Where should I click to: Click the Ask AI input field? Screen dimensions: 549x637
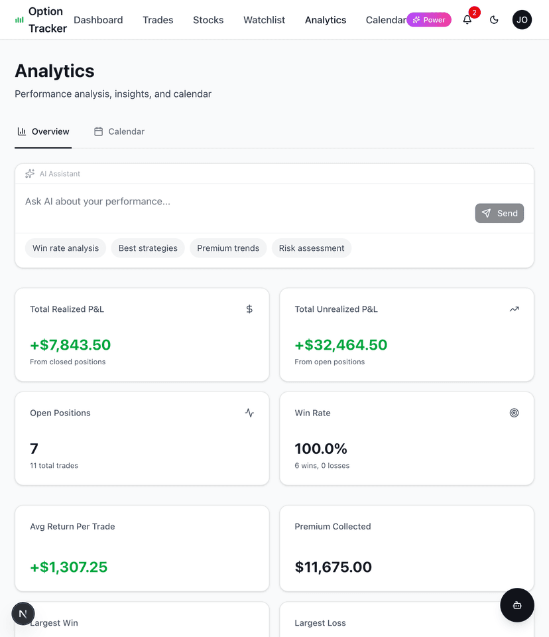pyautogui.click(x=199, y=201)
